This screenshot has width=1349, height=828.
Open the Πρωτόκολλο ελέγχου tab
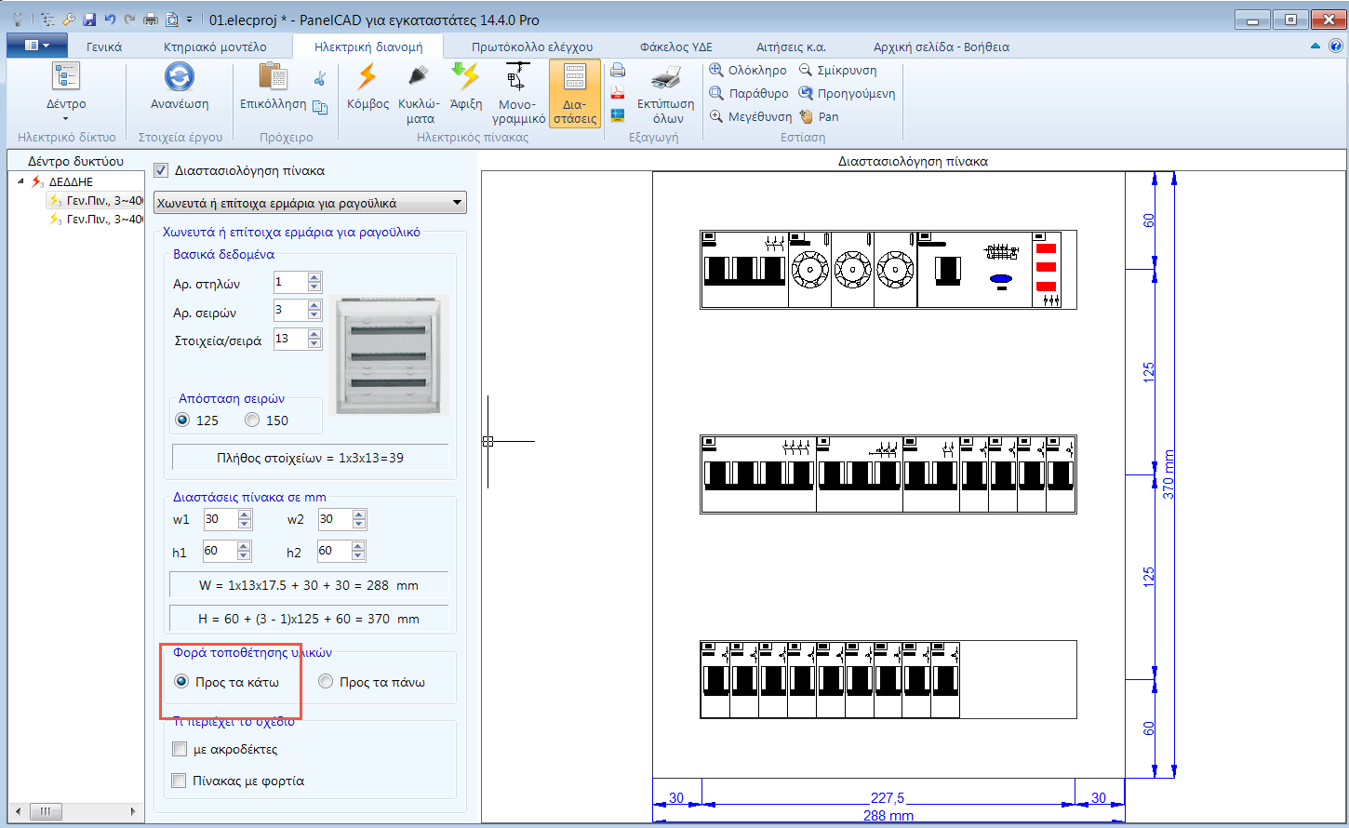(x=531, y=47)
